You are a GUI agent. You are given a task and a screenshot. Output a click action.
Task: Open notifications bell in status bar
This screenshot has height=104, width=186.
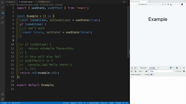(127, 103)
